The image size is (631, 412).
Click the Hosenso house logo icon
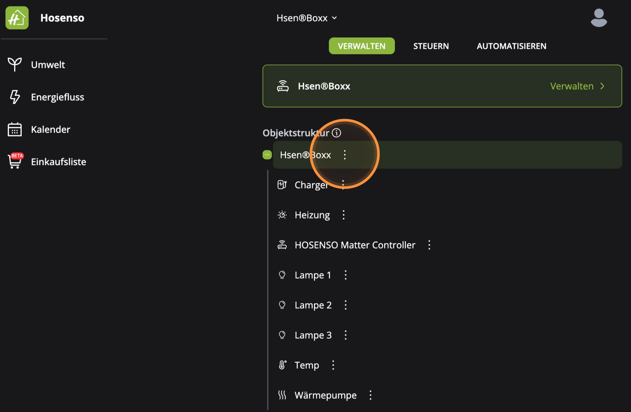click(x=17, y=18)
